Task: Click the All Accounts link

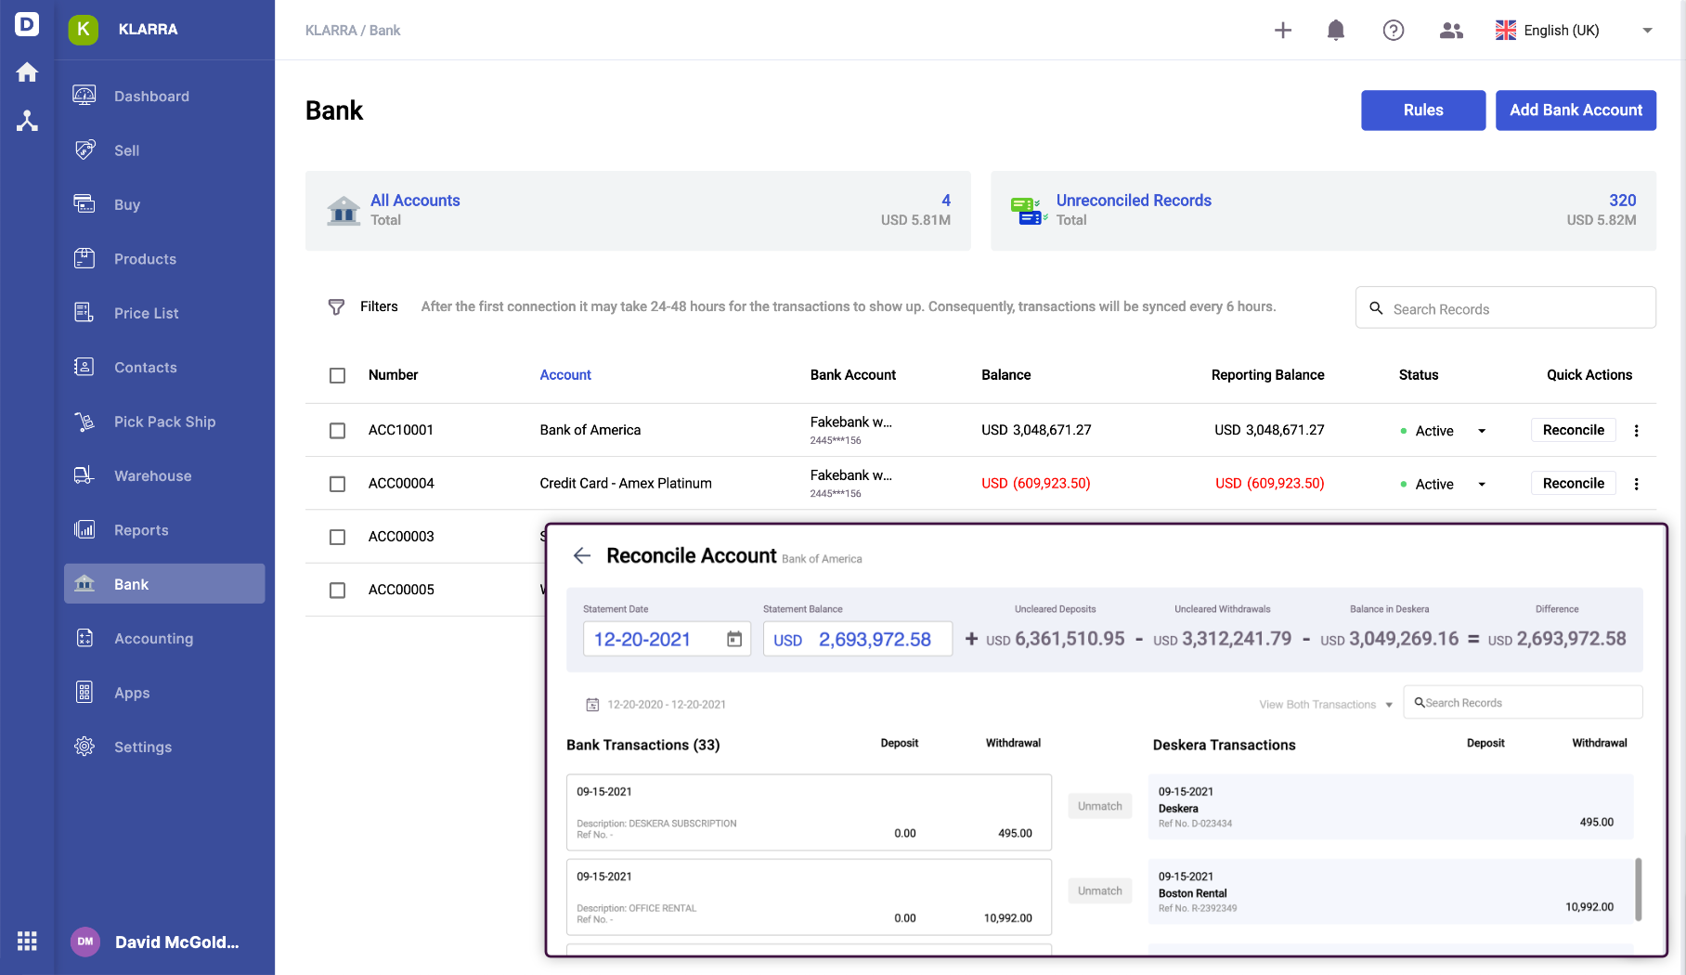Action: click(415, 201)
